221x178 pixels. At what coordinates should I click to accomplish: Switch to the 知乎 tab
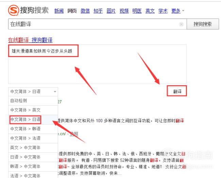click(98, 11)
